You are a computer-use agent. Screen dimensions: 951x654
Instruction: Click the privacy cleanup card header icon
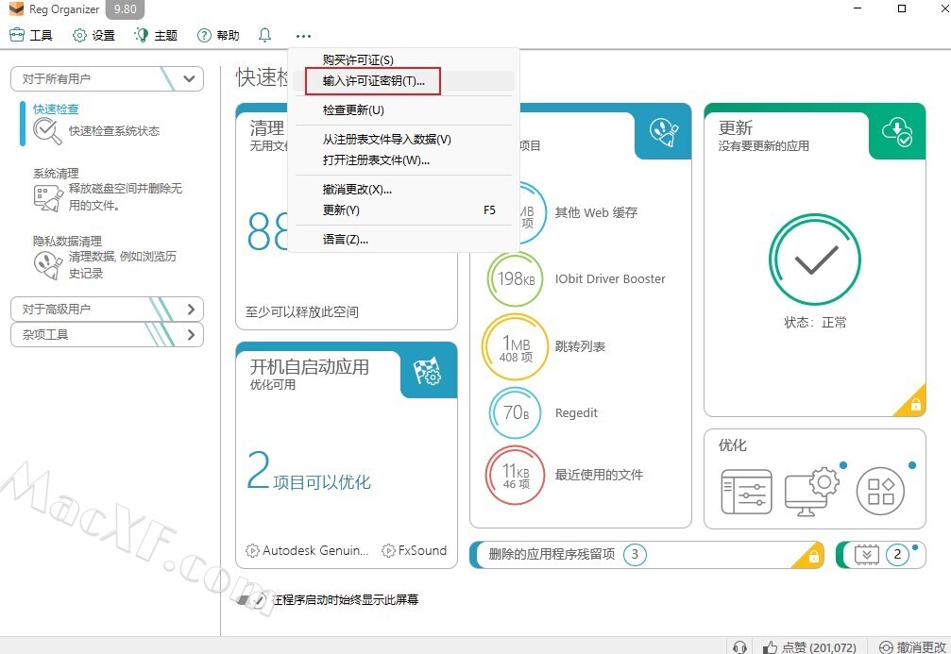coord(664,131)
